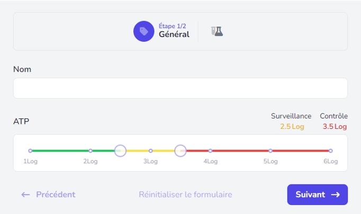
Task: Go to next step with Suivant
Action: [317, 194]
